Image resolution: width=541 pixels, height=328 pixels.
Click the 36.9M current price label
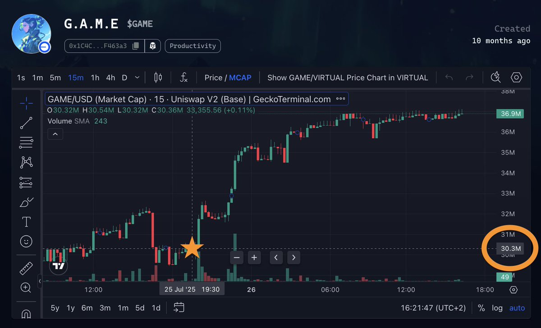click(510, 114)
